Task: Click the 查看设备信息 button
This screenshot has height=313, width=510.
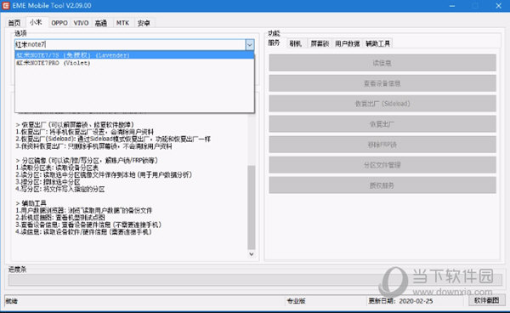Action: 382,83
